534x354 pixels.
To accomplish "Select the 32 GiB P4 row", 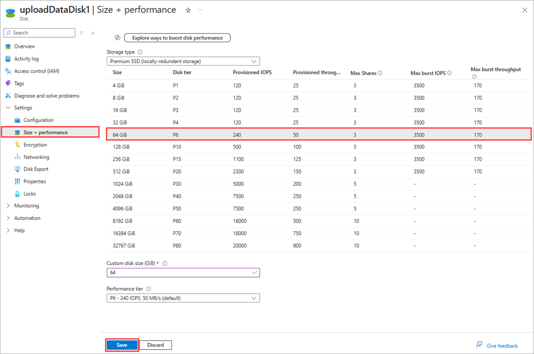I will 318,122.
